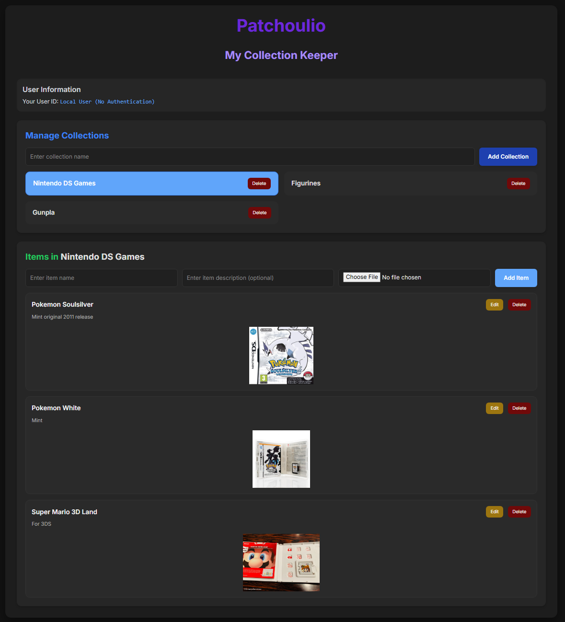Edit the Pokemon White item

[x=495, y=408]
